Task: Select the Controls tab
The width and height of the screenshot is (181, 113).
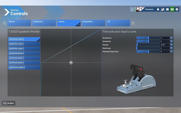Action: (69, 23)
